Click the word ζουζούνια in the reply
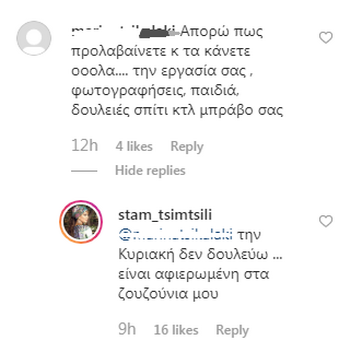The width and height of the screenshot is (362, 352). (x=153, y=294)
